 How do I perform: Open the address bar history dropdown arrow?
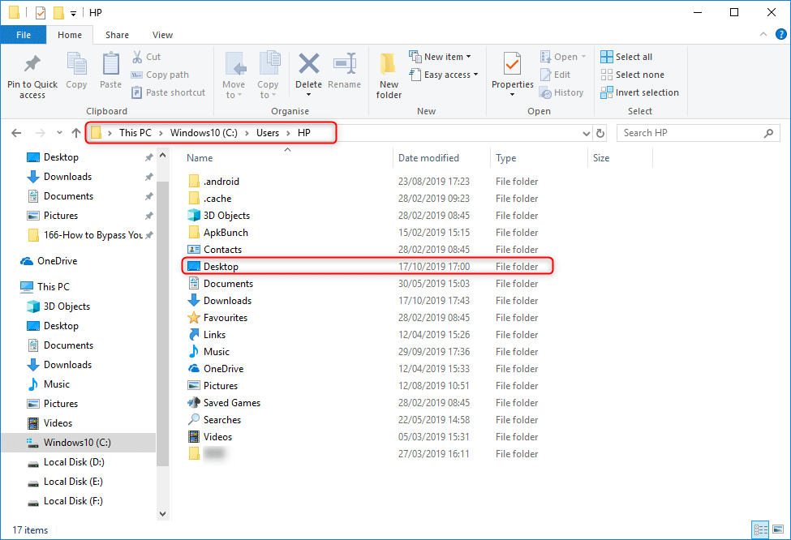[x=587, y=134]
